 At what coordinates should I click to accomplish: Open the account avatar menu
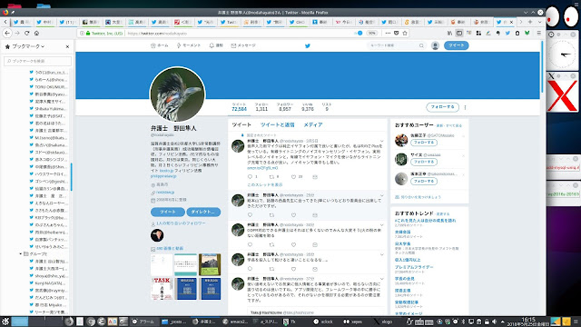click(x=435, y=45)
